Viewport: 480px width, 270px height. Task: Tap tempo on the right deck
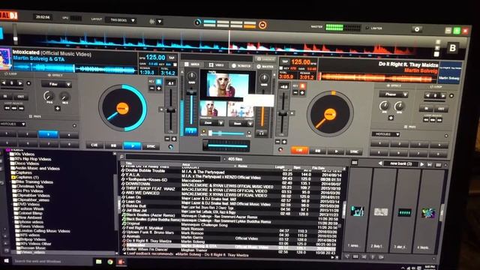(x=285, y=61)
